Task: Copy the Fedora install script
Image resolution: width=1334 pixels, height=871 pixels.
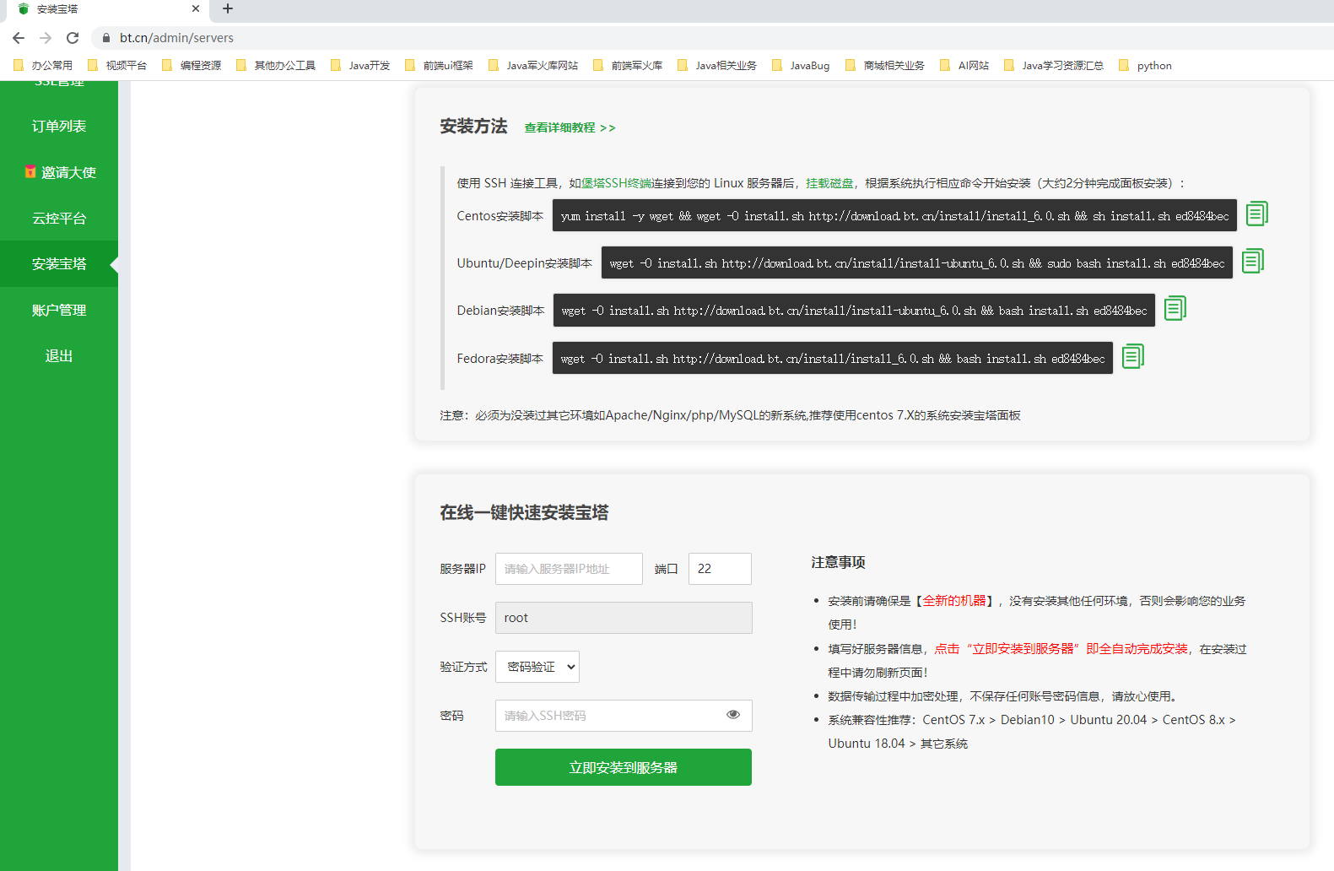Action: coord(1133,357)
